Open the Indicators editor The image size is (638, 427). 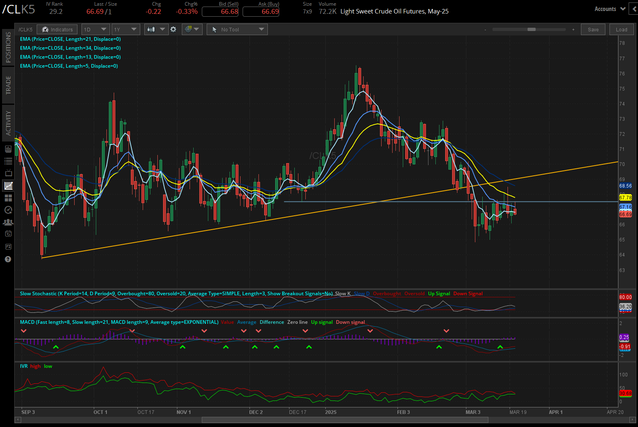tap(57, 29)
